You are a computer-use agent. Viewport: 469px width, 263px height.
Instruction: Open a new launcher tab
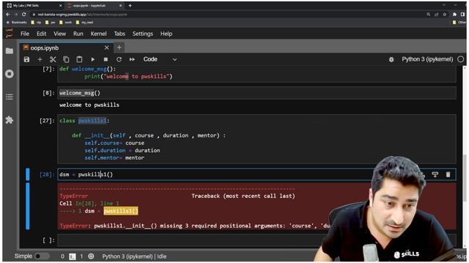click(119, 47)
